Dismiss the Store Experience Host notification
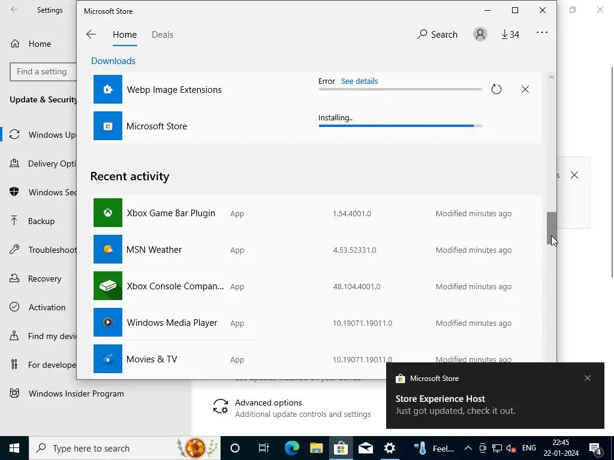The image size is (614, 460). click(588, 378)
